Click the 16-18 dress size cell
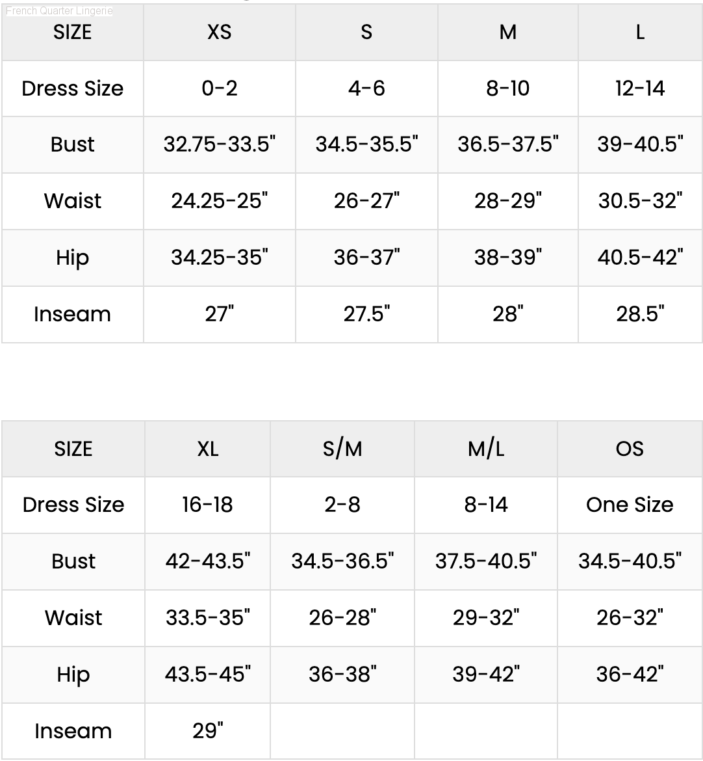 click(207, 505)
